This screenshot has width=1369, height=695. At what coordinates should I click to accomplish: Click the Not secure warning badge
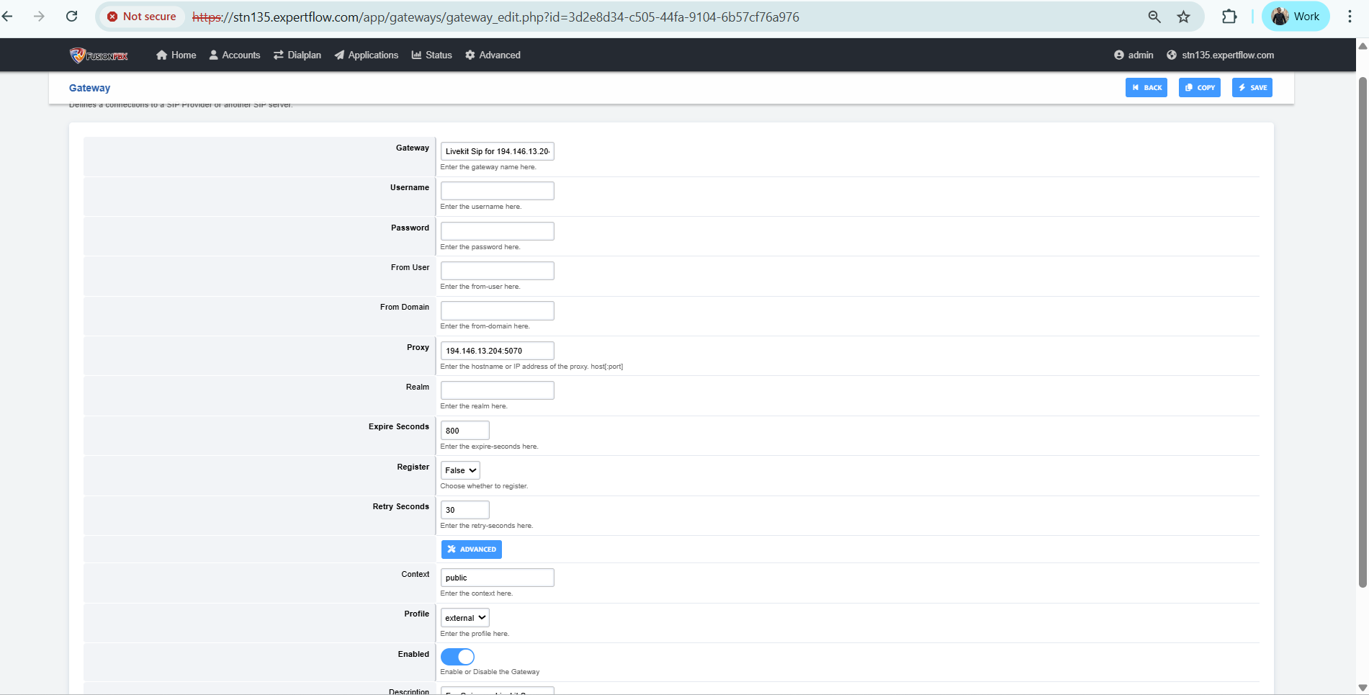pyautogui.click(x=142, y=17)
